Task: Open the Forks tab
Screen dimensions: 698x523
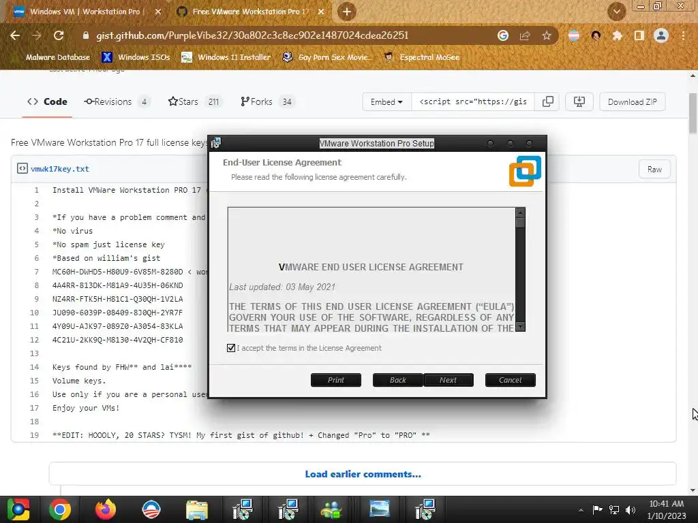Action: click(267, 101)
